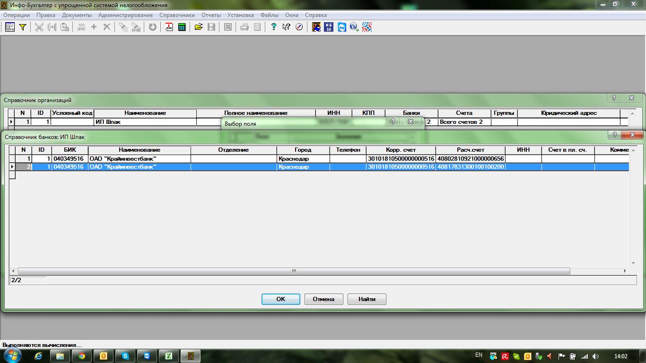Open the Администрирование menu
The height and width of the screenshot is (363, 646).
(125, 15)
